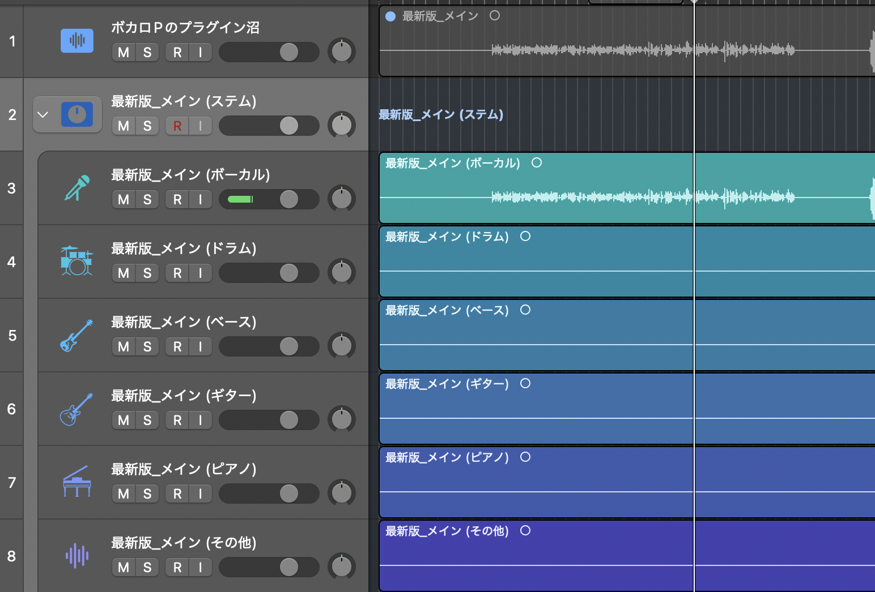Click the I button on the その他 track

pos(201,567)
